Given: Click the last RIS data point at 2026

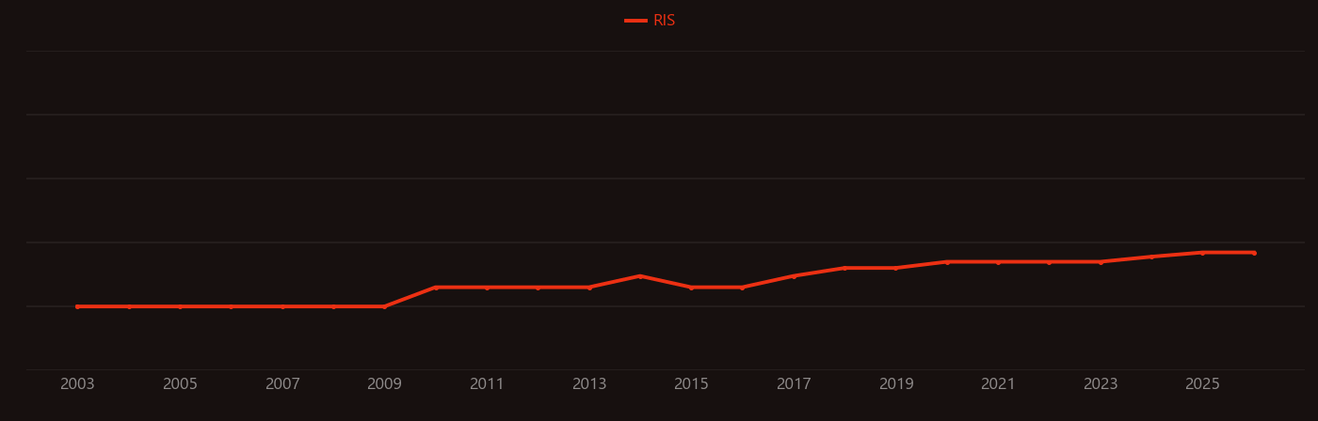Looking at the screenshot, I should (x=1254, y=253).
